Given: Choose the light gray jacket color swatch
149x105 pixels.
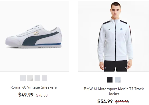Looking at the screenshot, I should 118,80.
